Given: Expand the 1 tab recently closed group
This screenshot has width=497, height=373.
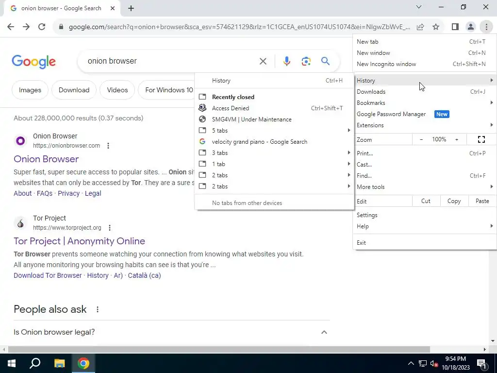Looking at the screenshot, I should click(275, 164).
